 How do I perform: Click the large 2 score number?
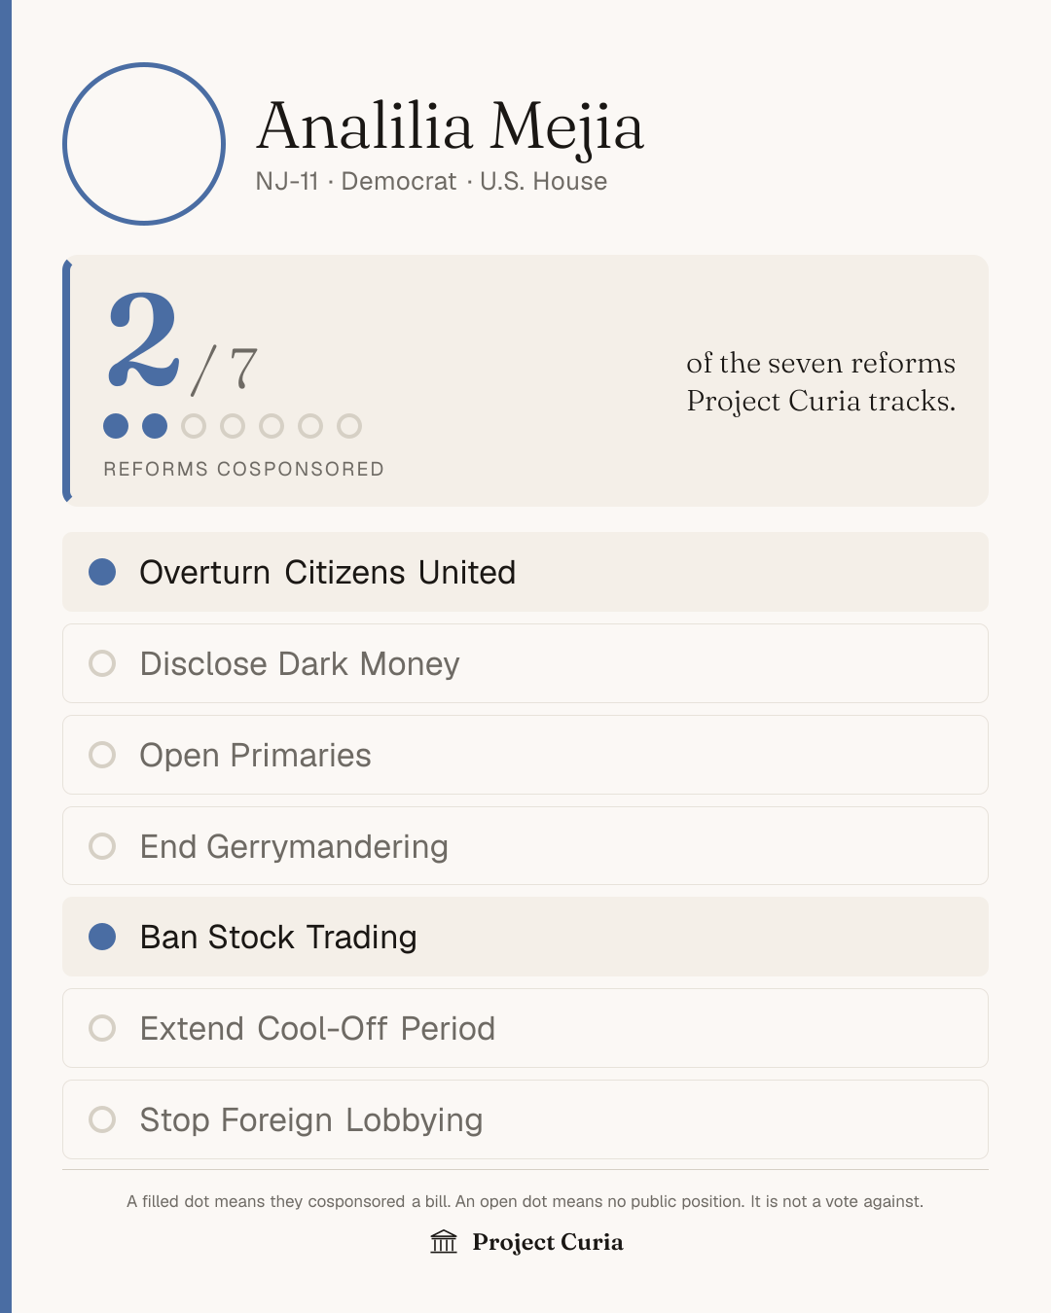coord(143,340)
